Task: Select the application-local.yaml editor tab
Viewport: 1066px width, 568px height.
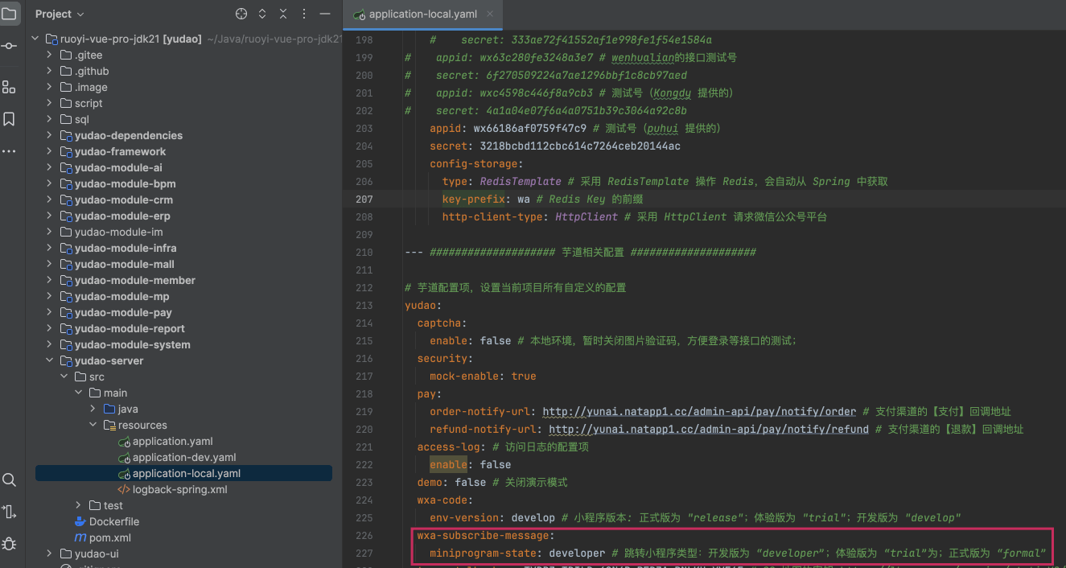Action: click(x=422, y=14)
